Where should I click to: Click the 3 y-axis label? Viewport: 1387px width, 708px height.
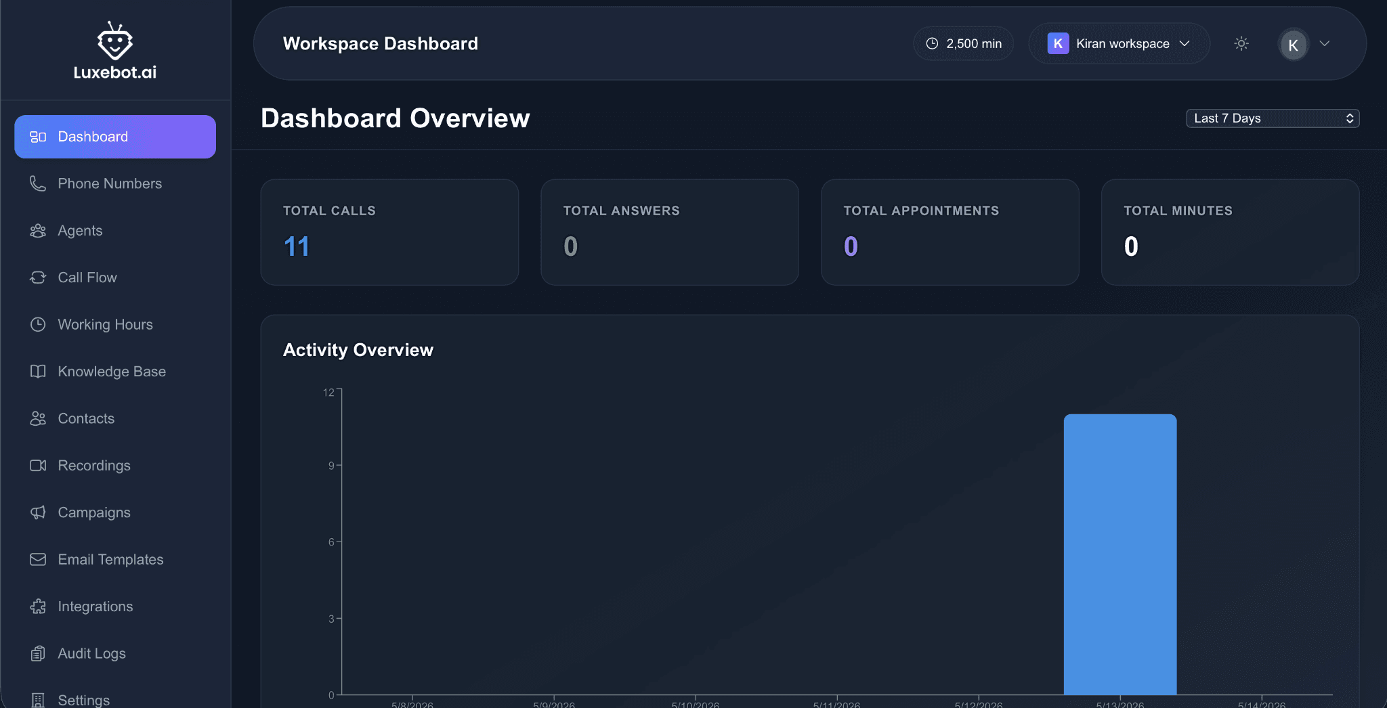click(331, 619)
